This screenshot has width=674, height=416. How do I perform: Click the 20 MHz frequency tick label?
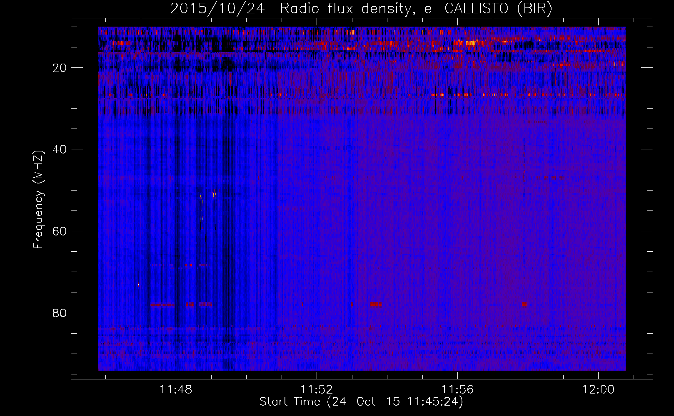tap(60, 67)
